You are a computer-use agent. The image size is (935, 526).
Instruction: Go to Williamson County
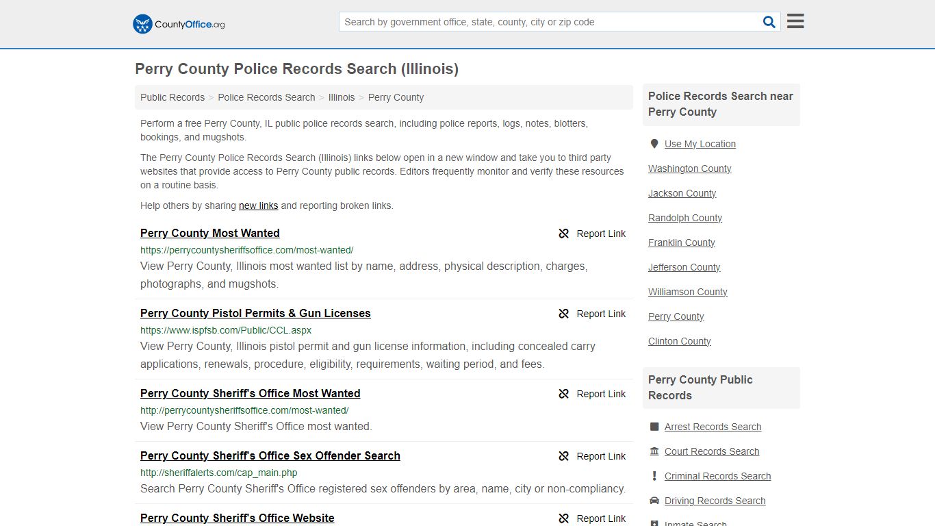(x=688, y=292)
